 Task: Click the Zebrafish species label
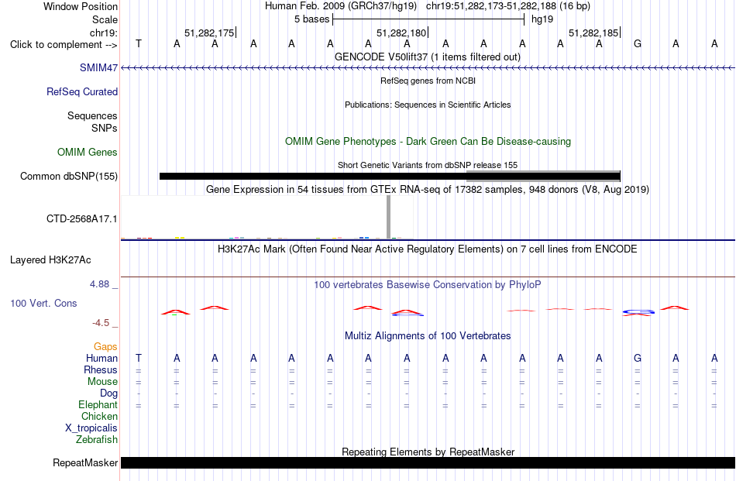(x=97, y=439)
